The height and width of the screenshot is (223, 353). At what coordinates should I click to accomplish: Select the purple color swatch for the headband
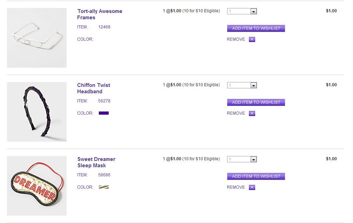click(104, 113)
